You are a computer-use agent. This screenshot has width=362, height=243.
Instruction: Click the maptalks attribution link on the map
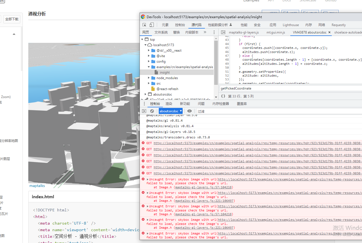(37, 186)
